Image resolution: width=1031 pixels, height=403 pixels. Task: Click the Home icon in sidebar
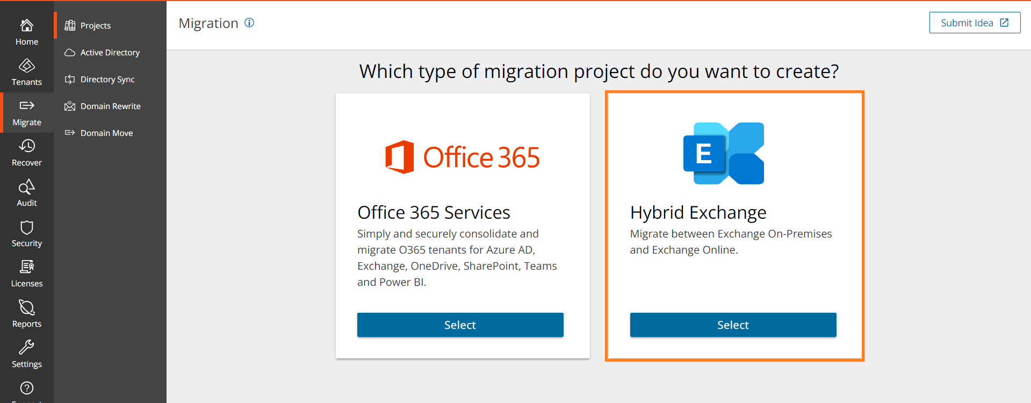coord(27,25)
